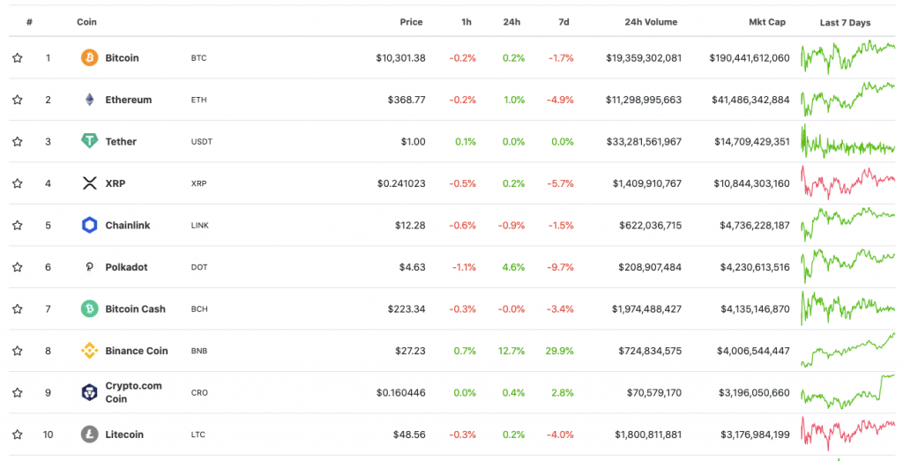903x461 pixels.
Task: Open the Polkadot coin page link
Action: tap(126, 267)
